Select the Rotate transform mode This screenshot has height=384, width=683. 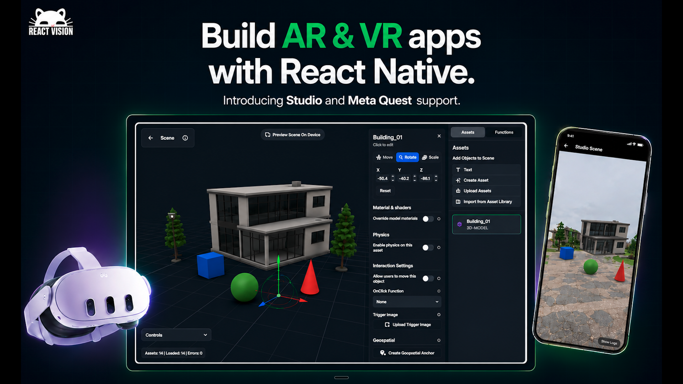click(x=407, y=157)
